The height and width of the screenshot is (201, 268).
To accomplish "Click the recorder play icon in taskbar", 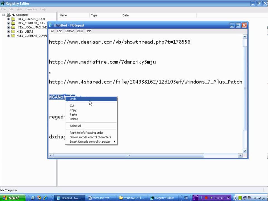I will (211, 198).
